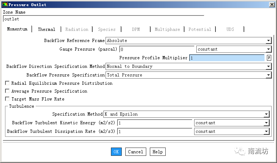Click the Pressure Outlet title bar icon

4,5
